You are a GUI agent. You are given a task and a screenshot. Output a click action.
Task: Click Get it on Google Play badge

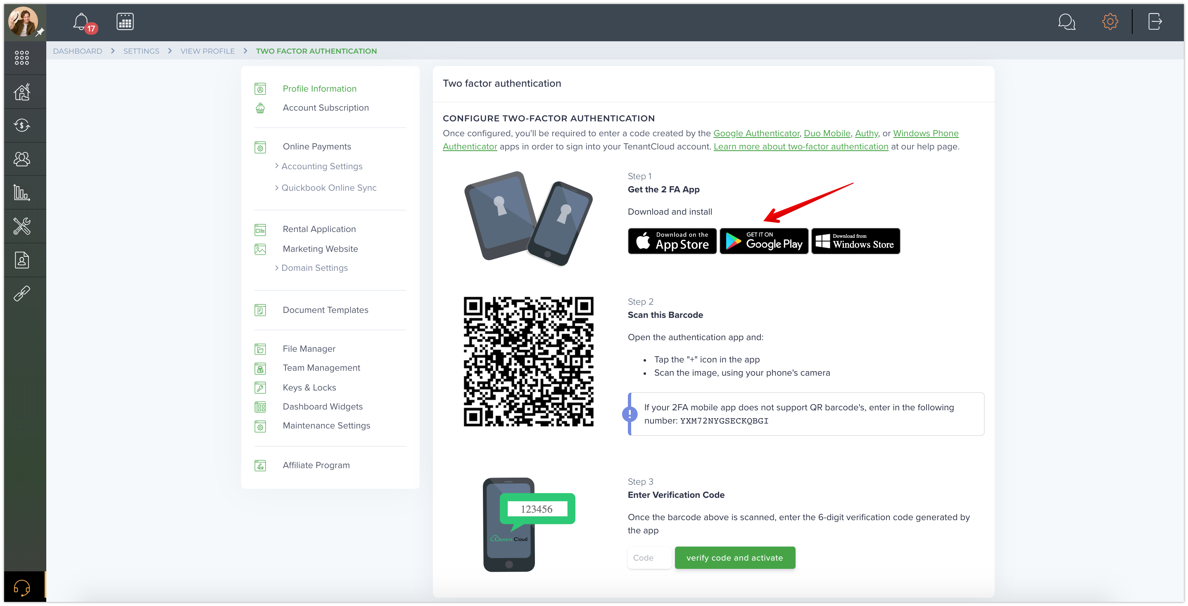[x=764, y=241]
